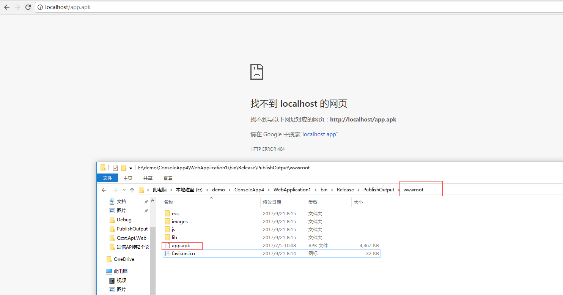Click the css folder icon
Viewport: 563px width, 295px height.
168,214
